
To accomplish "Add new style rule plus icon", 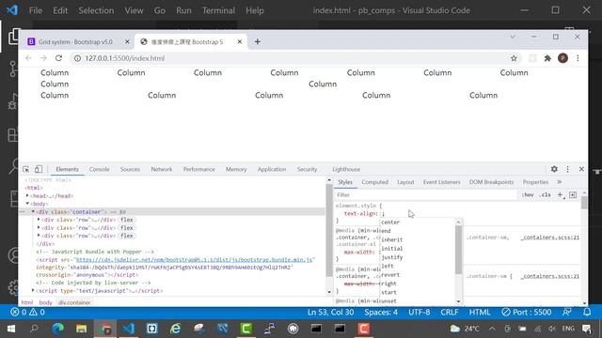I will coord(561,195).
